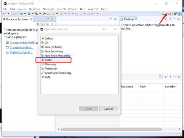Open Package Explorer view menu icon
184x138 pixels.
pyautogui.click(x=52, y=24)
